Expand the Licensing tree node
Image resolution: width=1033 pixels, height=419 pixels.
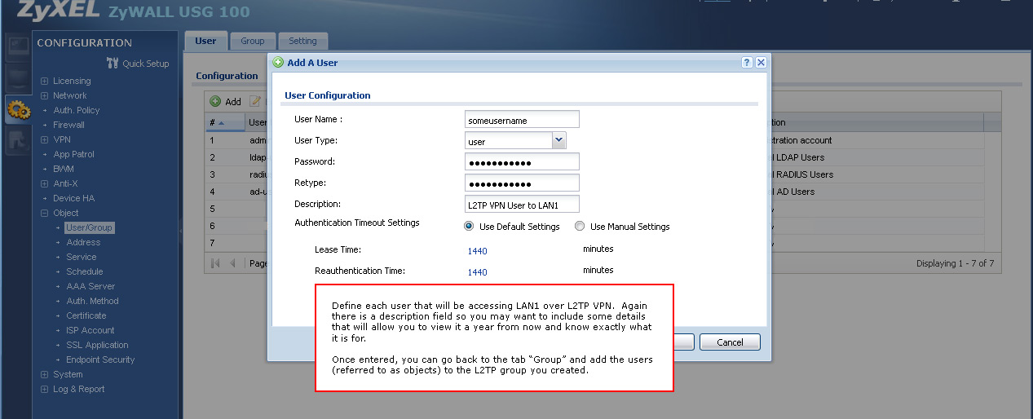(44, 81)
